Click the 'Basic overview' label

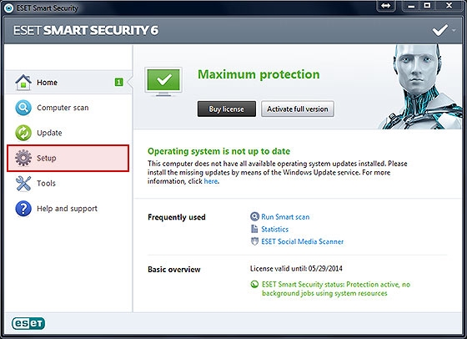pyautogui.click(x=174, y=269)
